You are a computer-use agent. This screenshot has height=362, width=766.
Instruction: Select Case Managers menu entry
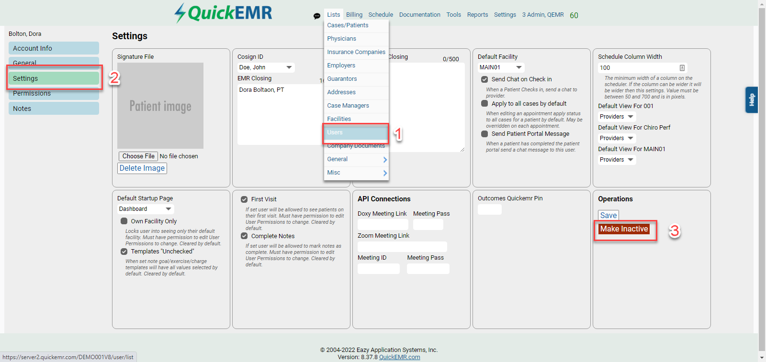point(356,106)
